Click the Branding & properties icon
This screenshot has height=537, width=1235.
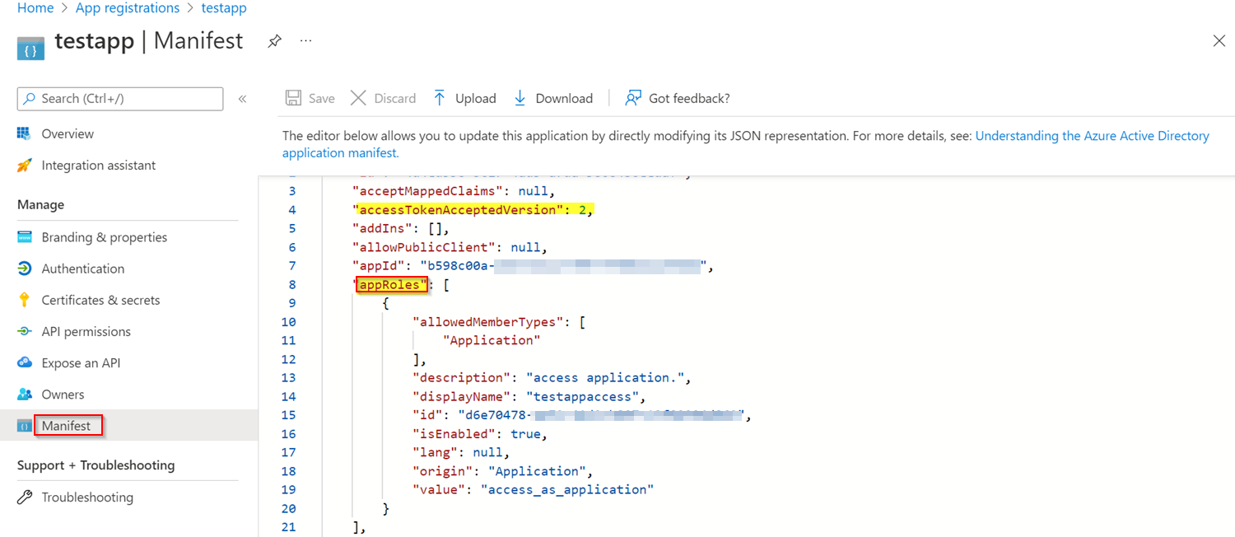click(25, 237)
